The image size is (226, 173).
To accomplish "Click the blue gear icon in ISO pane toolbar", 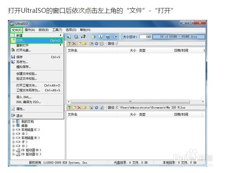I will tap(96, 44).
